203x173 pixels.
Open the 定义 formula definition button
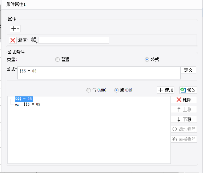point(188,70)
